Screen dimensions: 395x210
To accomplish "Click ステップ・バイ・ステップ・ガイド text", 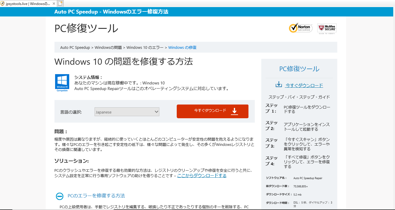I will pyautogui.click(x=299, y=97).
